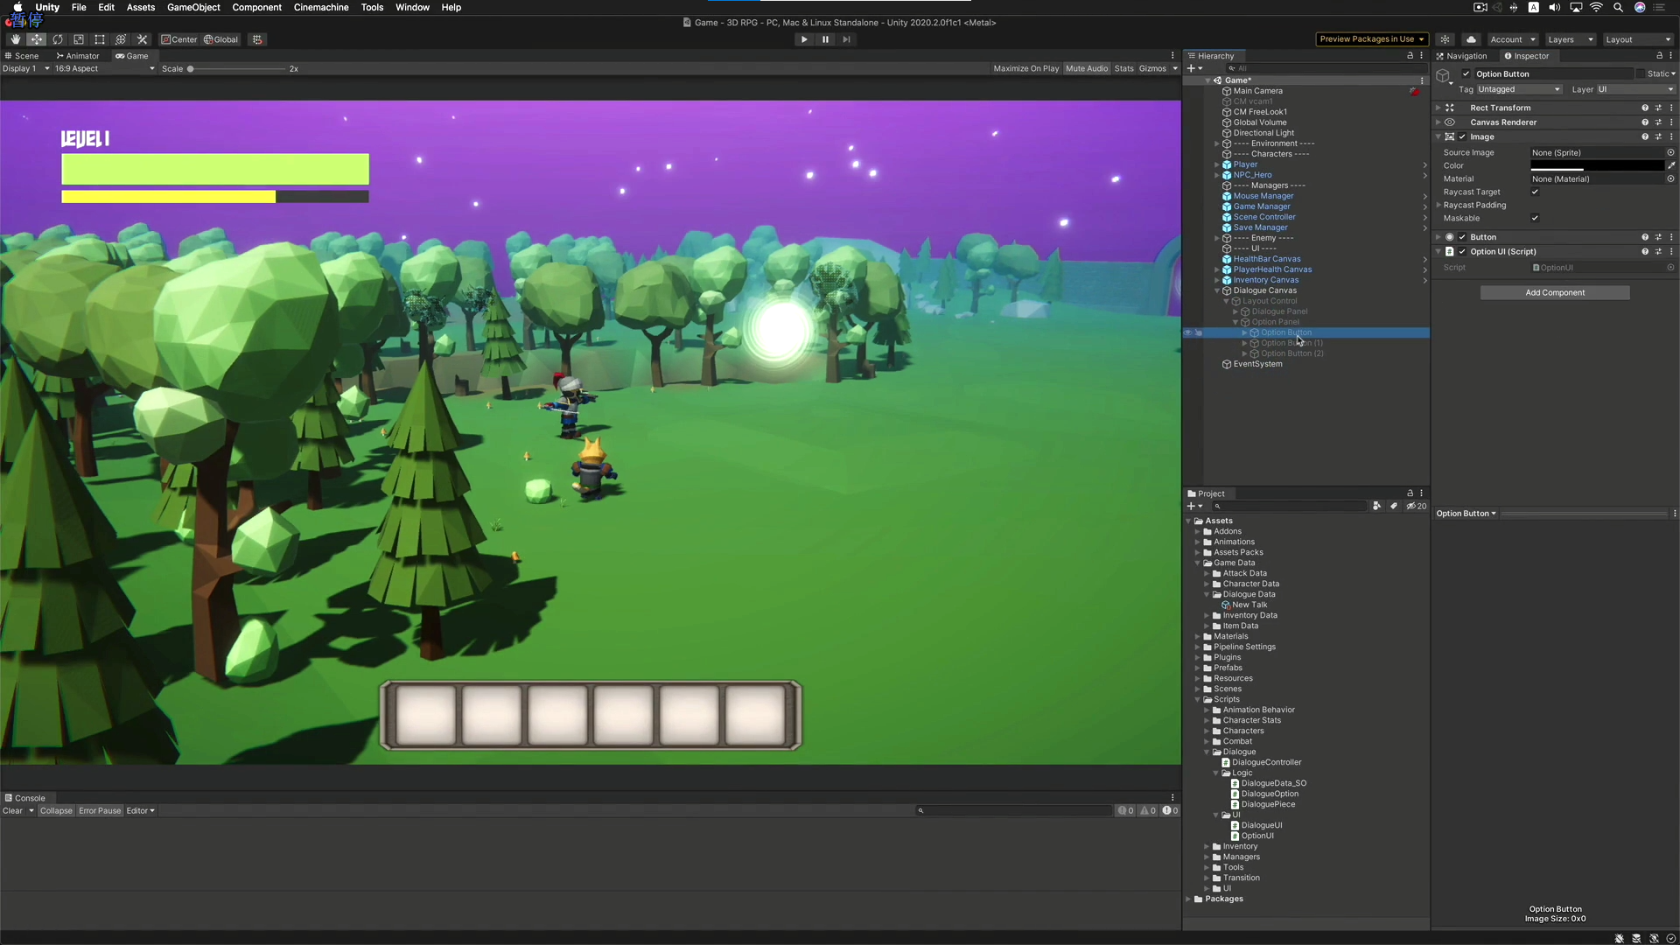Expand the Player hierarchy item
1680x945 pixels.
[1216, 164]
